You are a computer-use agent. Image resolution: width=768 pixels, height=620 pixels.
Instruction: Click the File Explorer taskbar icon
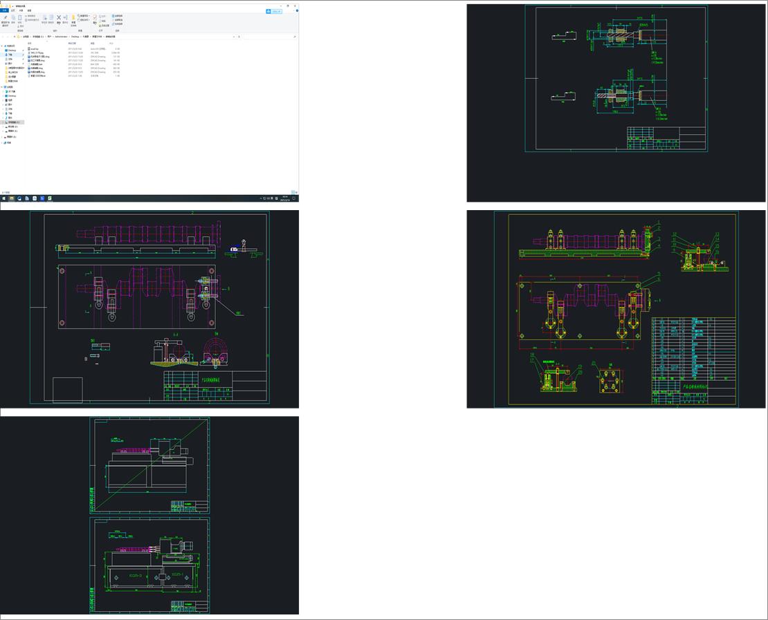[12, 198]
